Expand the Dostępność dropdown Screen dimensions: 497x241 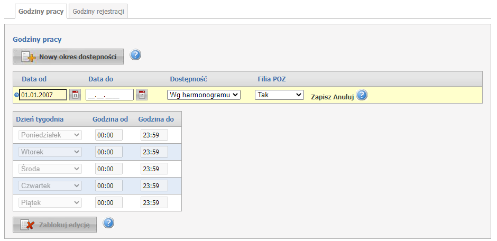click(x=204, y=95)
